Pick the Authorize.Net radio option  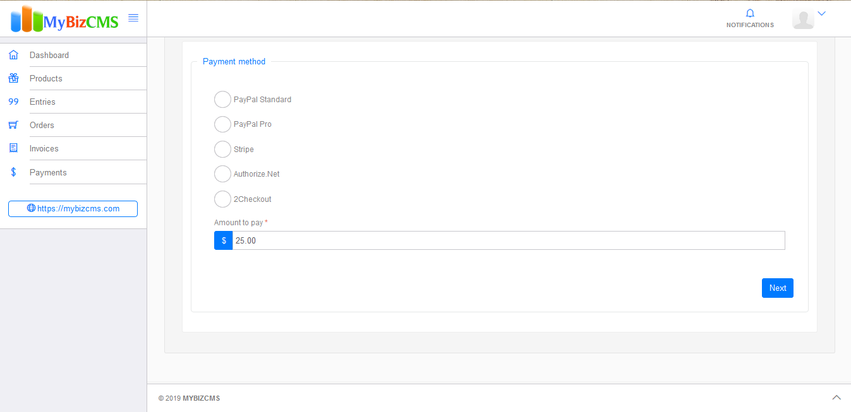[222, 174]
